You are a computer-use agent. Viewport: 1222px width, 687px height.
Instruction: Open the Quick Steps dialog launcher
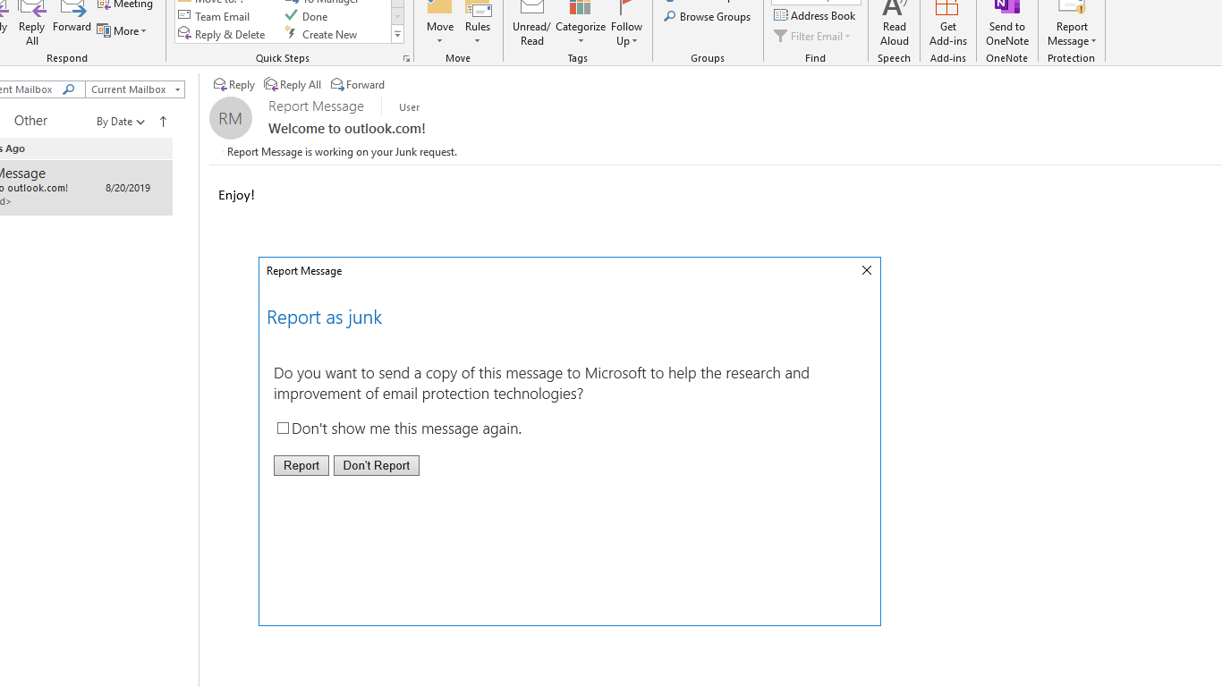[406, 59]
